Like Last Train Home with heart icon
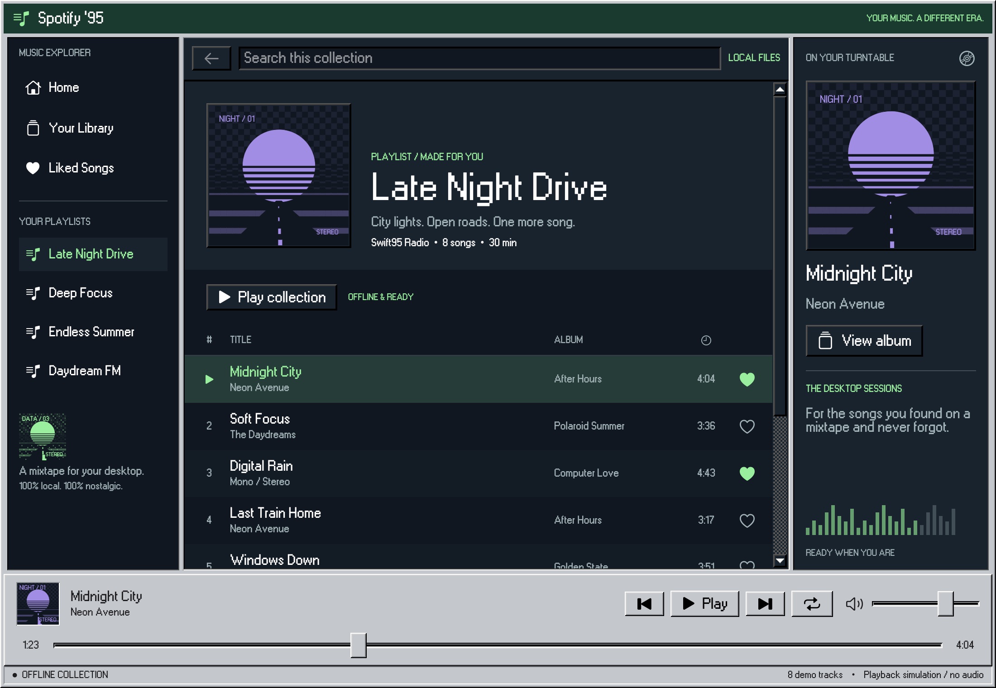The width and height of the screenshot is (996, 688). coord(747,520)
